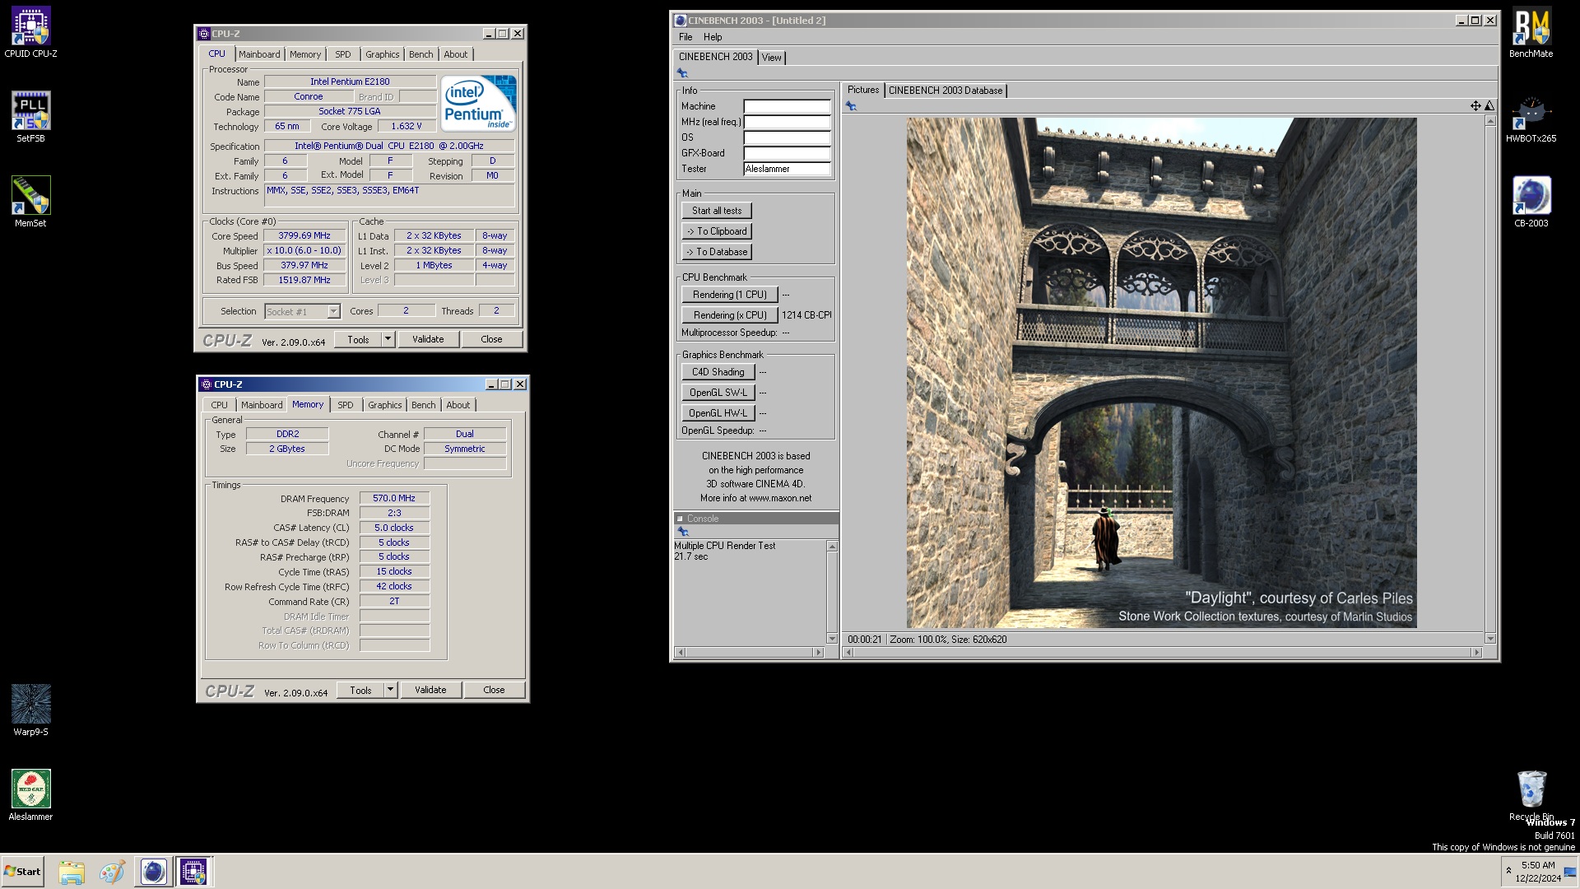Click the CINEBENCH title bar app icon
The height and width of the screenshot is (889, 1580).
[x=681, y=21]
